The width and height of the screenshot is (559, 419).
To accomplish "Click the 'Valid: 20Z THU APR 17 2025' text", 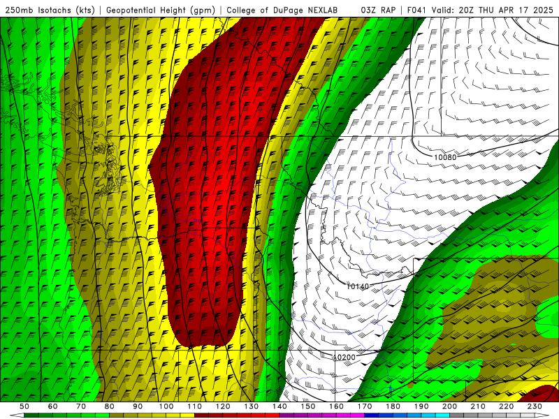I will pos(493,10).
